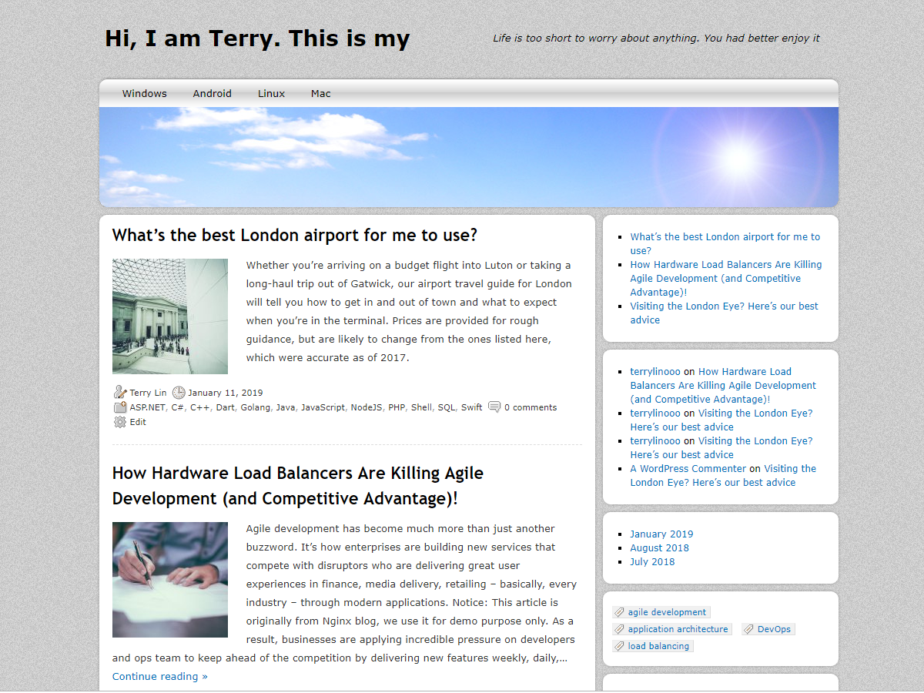Click the A WordPress Commenter link
This screenshot has width=924, height=693.
coord(688,468)
